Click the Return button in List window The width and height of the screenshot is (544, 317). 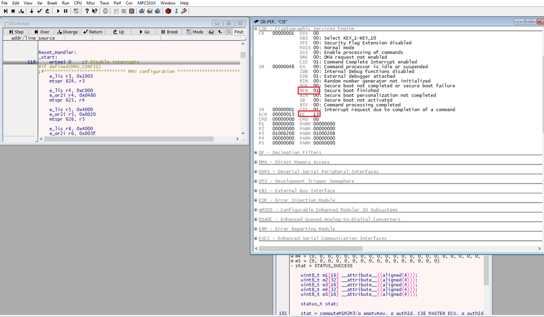93,32
